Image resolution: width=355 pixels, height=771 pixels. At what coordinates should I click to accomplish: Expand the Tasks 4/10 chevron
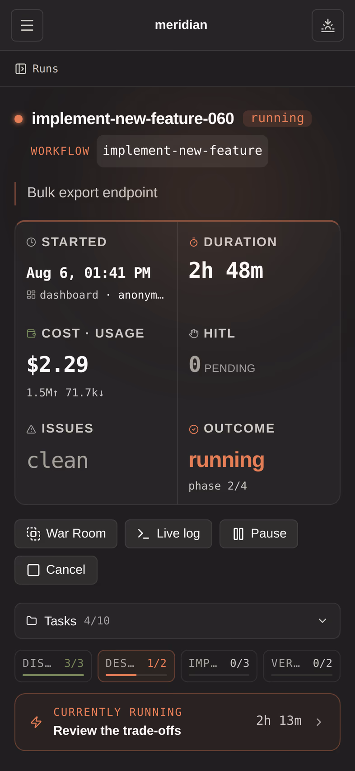coord(322,621)
